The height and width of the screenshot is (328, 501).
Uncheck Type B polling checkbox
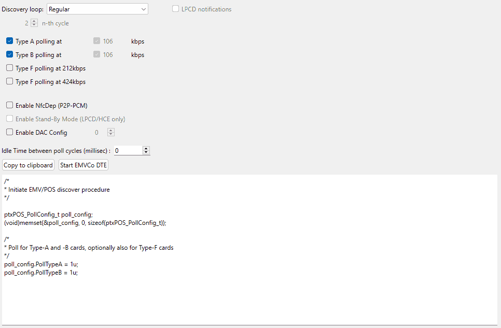(x=9, y=54)
